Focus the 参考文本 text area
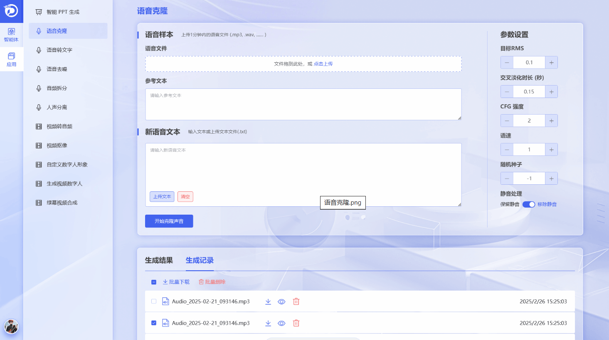This screenshot has height=340, width=609. tap(303, 104)
